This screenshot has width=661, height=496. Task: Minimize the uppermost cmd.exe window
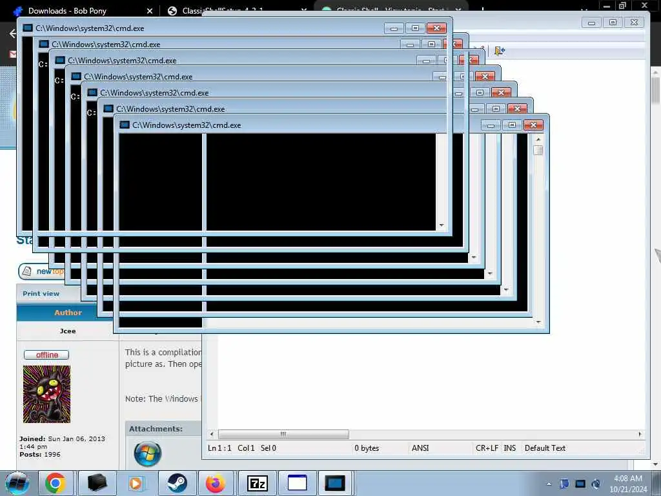[x=394, y=28]
